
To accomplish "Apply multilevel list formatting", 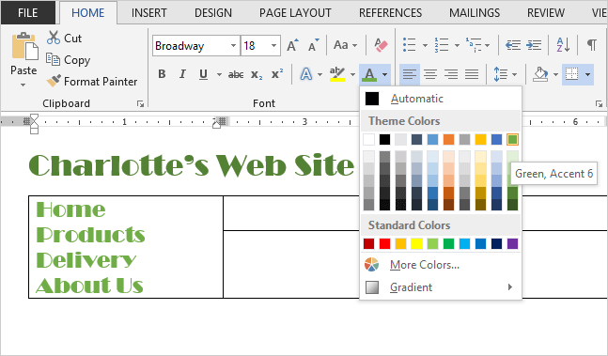I will (x=474, y=45).
